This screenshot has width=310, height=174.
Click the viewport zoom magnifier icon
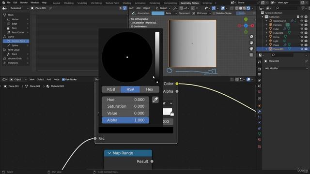point(251,37)
